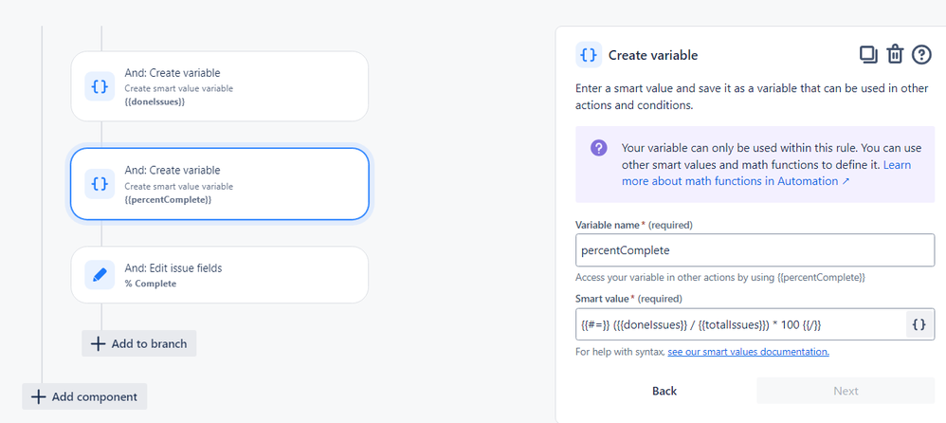The height and width of the screenshot is (423, 946).
Task: Open Learn more about math functions link
Action: pyautogui.click(x=766, y=173)
